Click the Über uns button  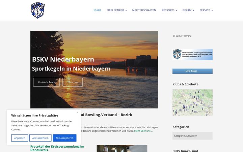pyautogui.click(x=73, y=82)
